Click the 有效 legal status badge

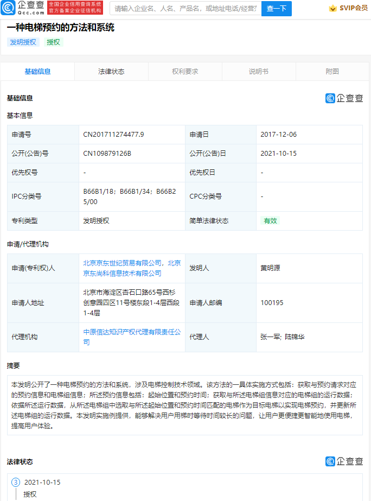click(270, 221)
